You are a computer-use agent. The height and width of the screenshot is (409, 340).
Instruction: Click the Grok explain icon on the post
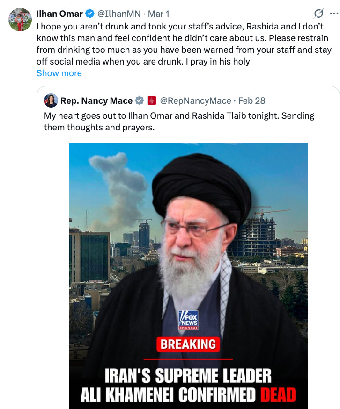pyautogui.click(x=318, y=13)
